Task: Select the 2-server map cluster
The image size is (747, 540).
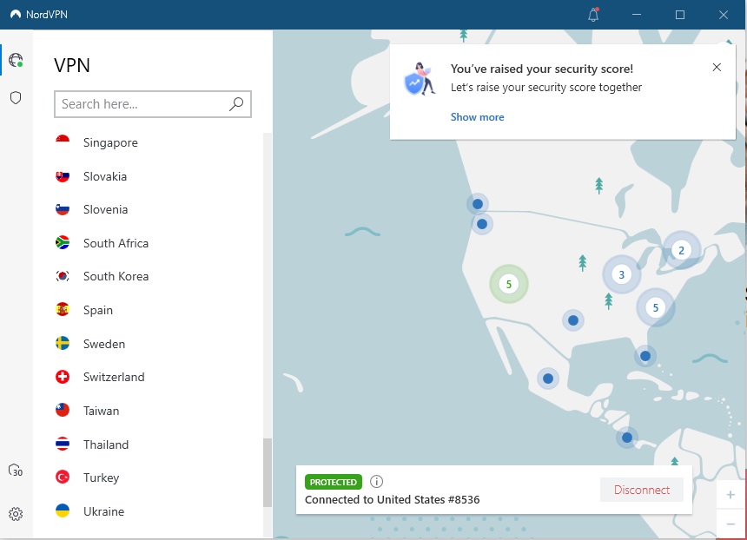Action: 681,250
